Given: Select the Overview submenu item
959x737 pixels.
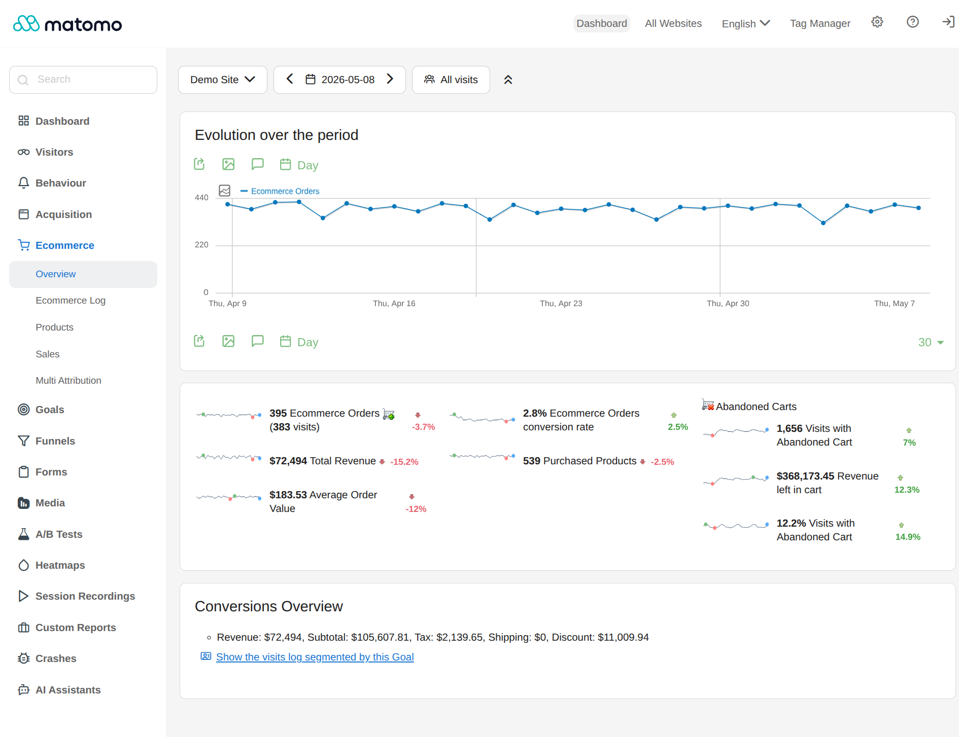Looking at the screenshot, I should [x=83, y=274].
